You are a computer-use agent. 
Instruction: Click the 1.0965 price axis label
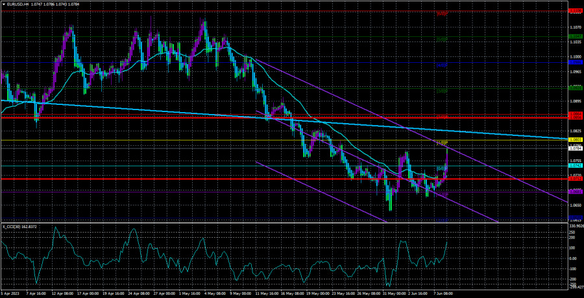click(x=575, y=71)
